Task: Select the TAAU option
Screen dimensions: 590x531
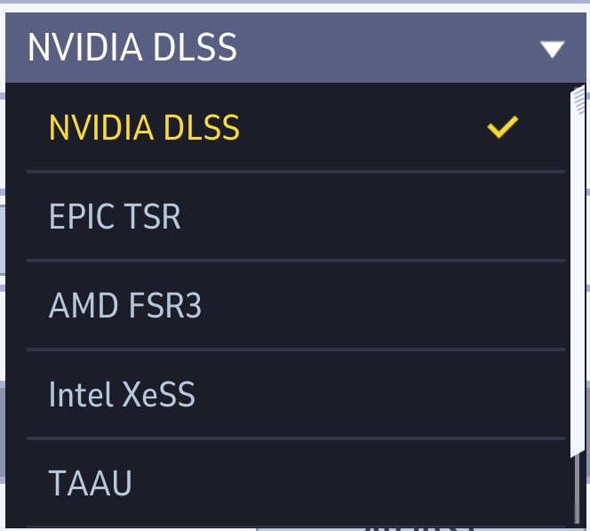Action: click(x=91, y=484)
